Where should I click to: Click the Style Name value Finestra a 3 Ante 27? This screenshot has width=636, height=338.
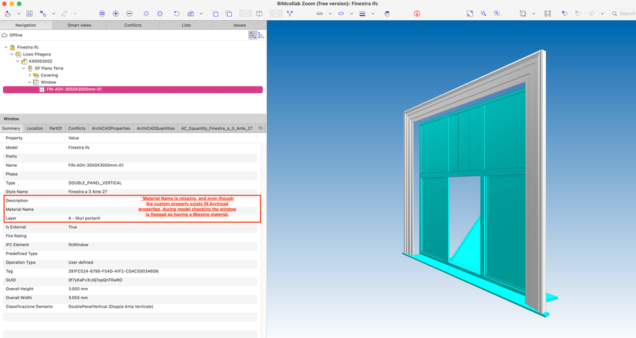click(88, 192)
